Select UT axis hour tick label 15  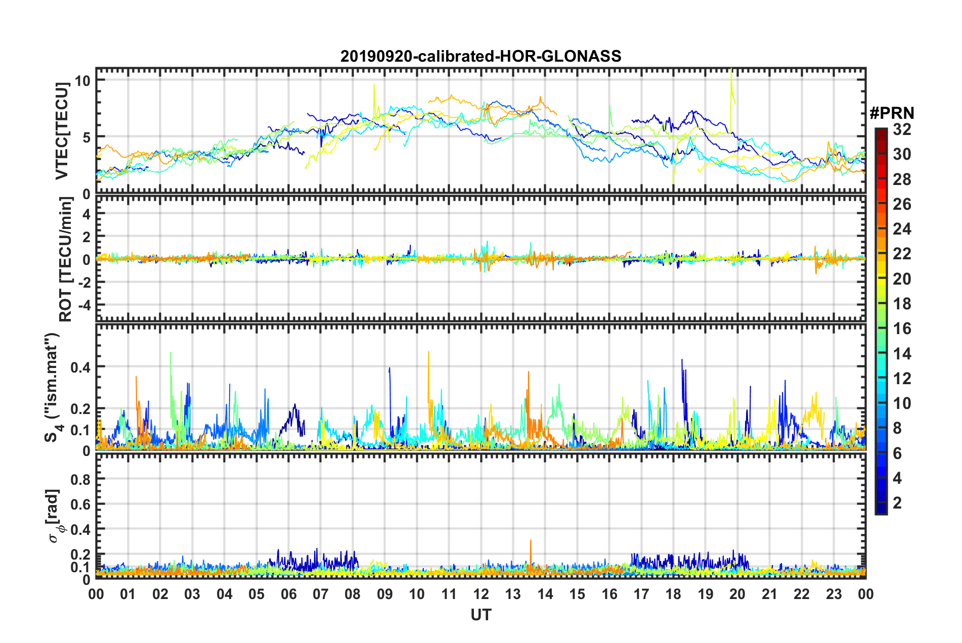(x=577, y=594)
